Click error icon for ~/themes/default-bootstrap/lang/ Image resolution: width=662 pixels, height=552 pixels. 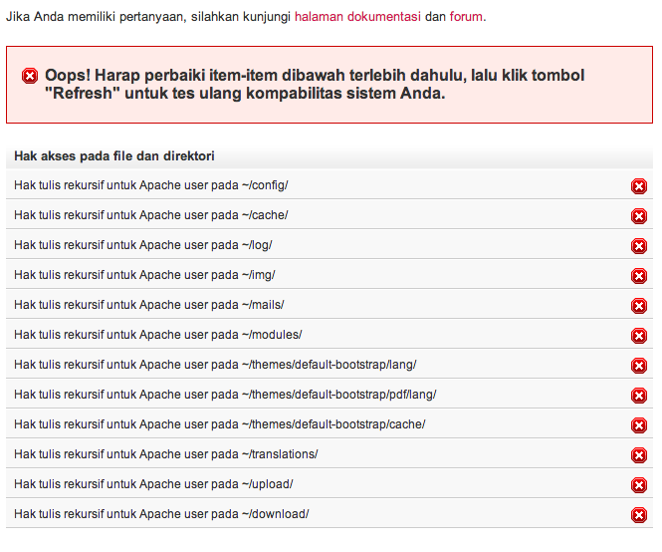point(639,366)
